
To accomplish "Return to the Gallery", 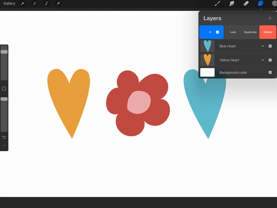I will pyautogui.click(x=9, y=4).
